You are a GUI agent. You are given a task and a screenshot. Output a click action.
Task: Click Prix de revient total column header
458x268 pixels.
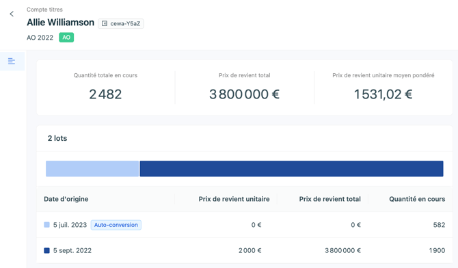click(329, 199)
